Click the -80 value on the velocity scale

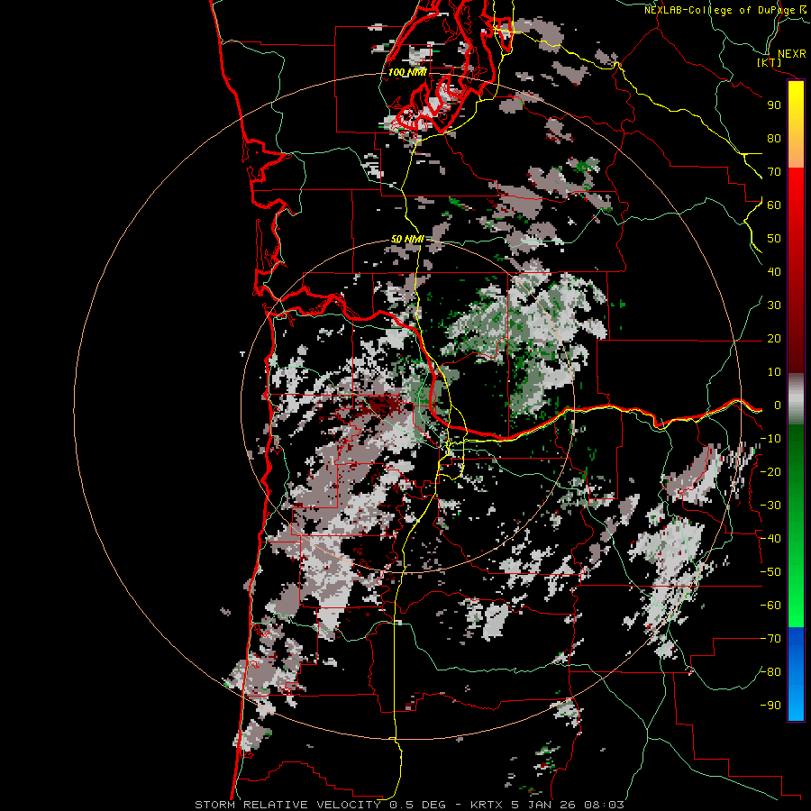(770, 672)
